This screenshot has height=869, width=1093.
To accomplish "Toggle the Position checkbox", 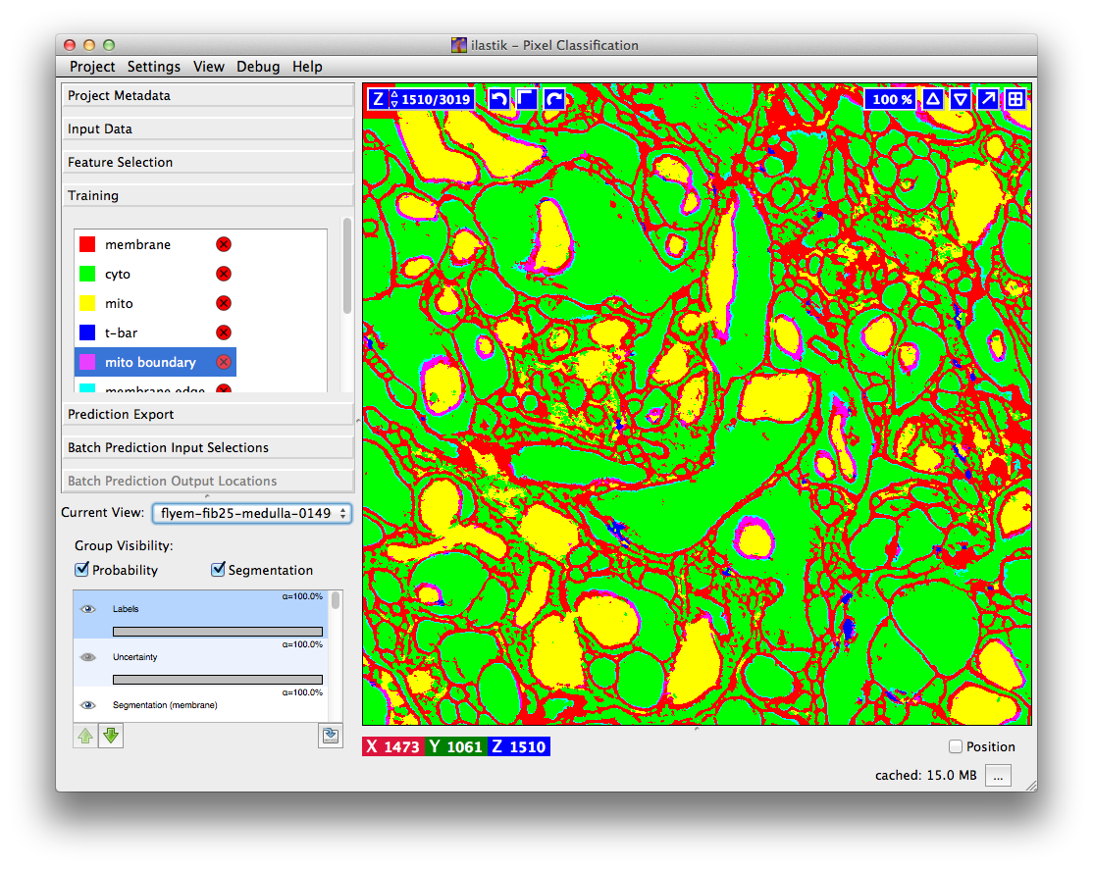I will [x=956, y=746].
